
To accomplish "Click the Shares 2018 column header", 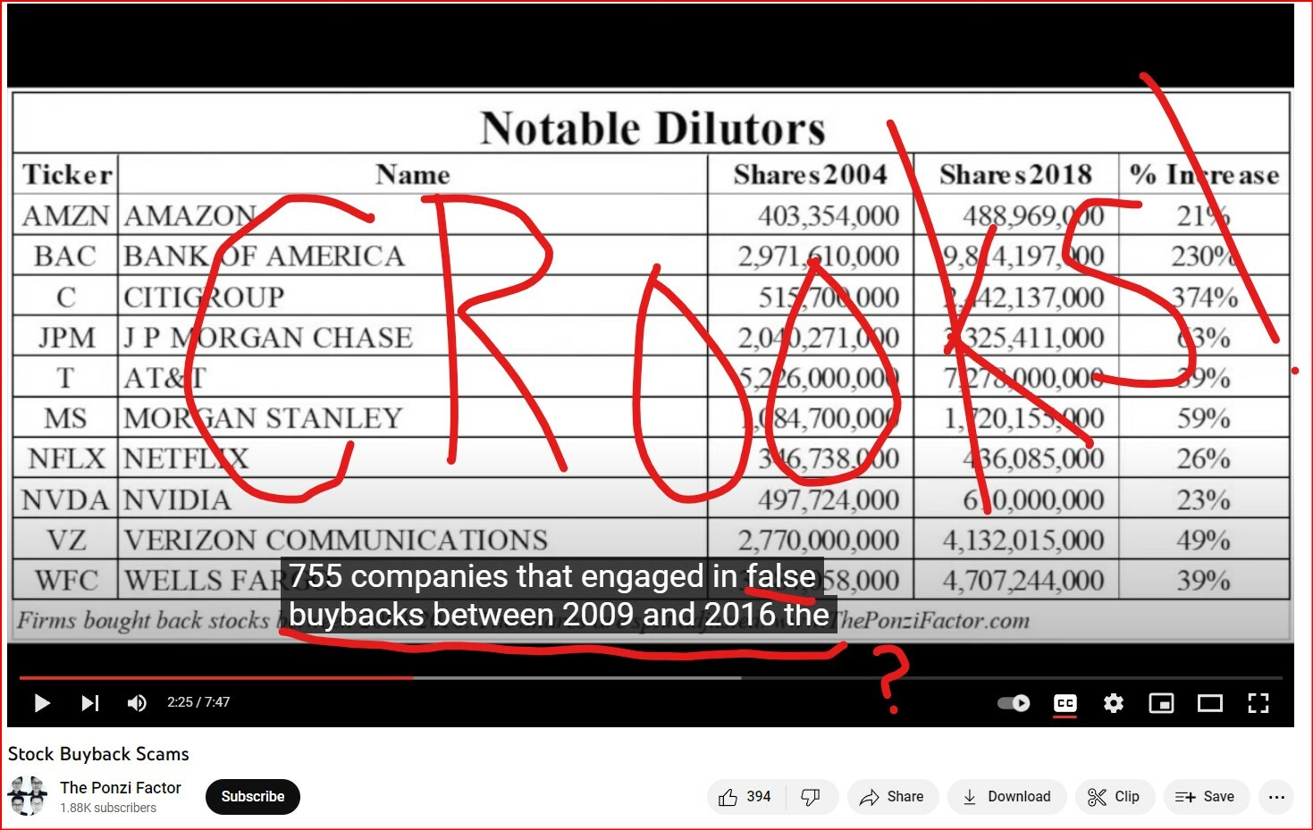I will click(1015, 174).
